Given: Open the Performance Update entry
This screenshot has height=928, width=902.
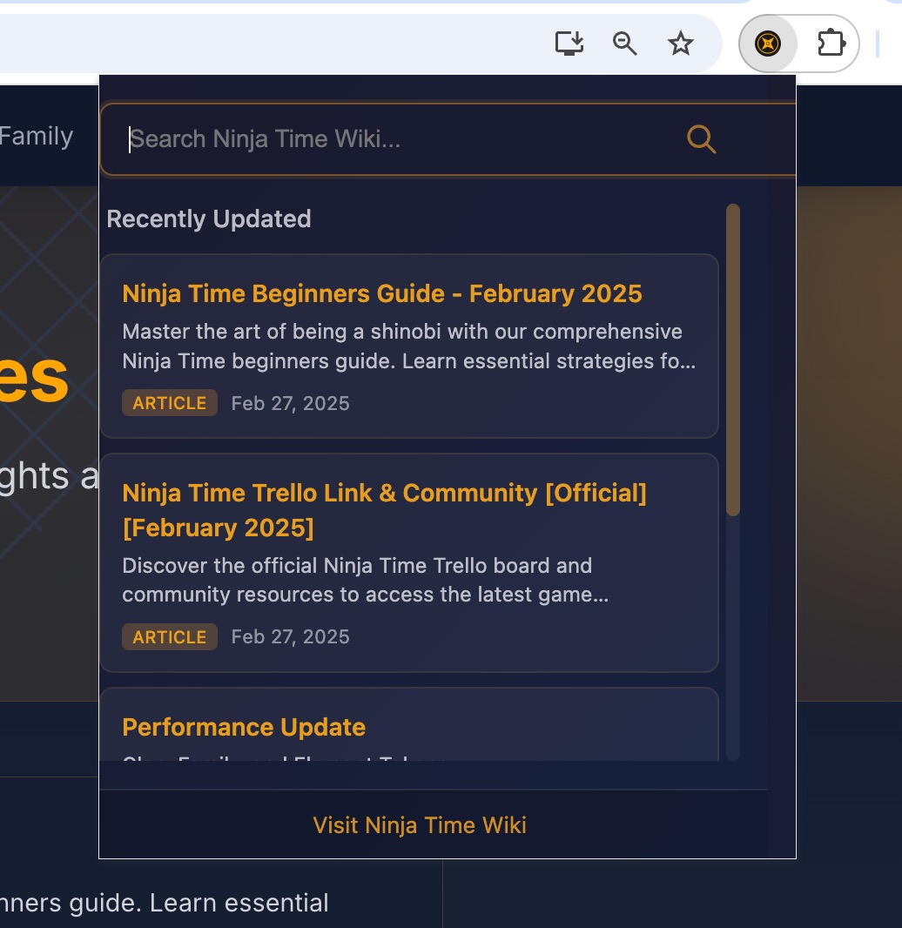Looking at the screenshot, I should click(244, 727).
